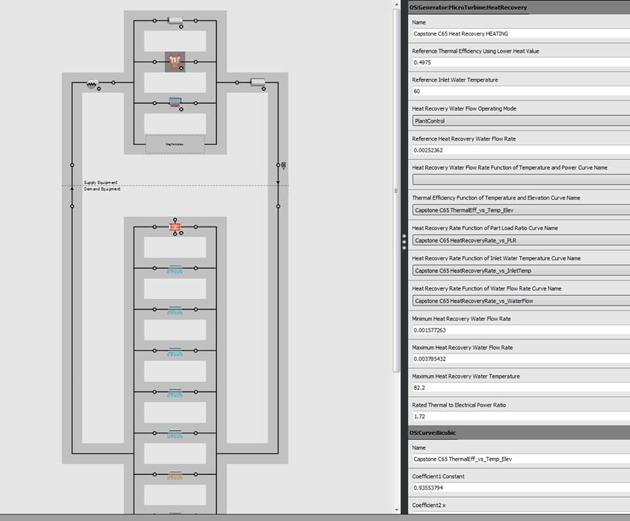Click the OS:Generator:MicroTurbine:HeatRecovery header
Viewport: 630px width, 521px height.
point(519,7)
